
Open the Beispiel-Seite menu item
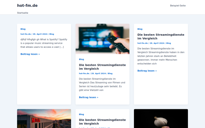coord(178,5)
